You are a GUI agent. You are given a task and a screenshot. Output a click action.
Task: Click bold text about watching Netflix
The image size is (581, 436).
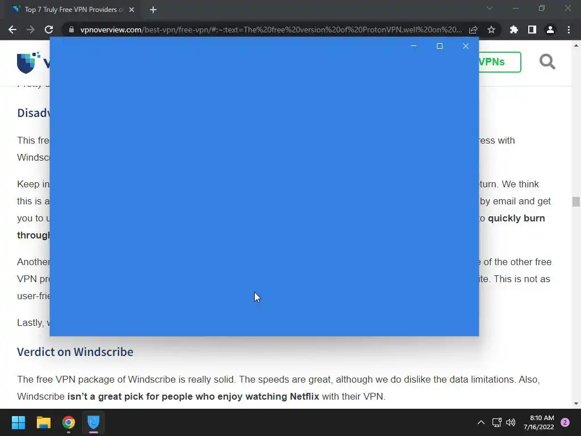point(193,396)
